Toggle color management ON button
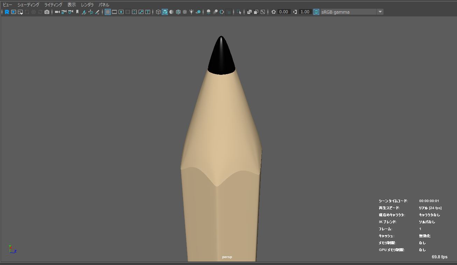The image size is (457, 265). 316,12
